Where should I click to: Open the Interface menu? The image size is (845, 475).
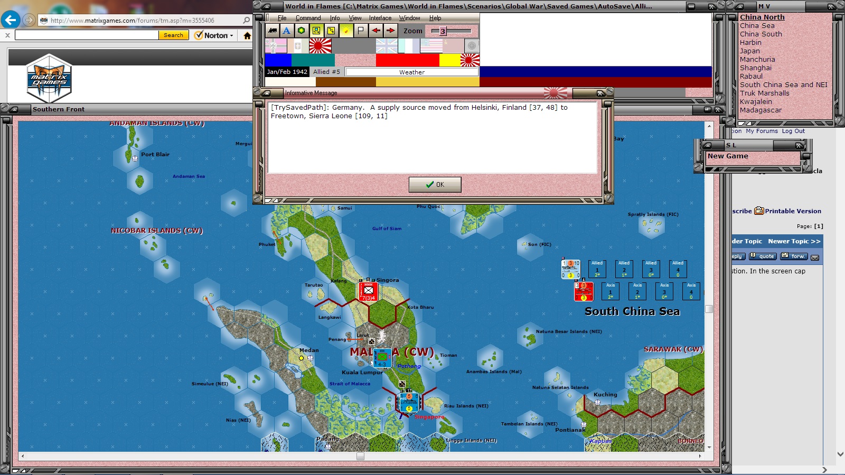point(380,18)
